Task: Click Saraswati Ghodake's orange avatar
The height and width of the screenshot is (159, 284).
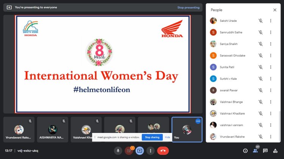Action: (213, 56)
